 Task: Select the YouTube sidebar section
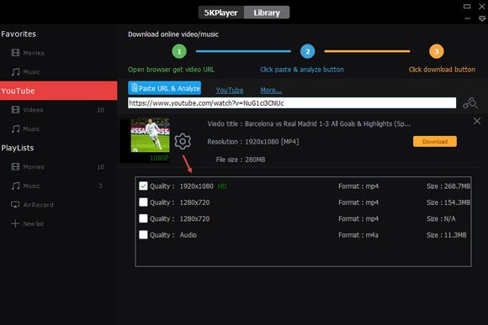(x=59, y=91)
